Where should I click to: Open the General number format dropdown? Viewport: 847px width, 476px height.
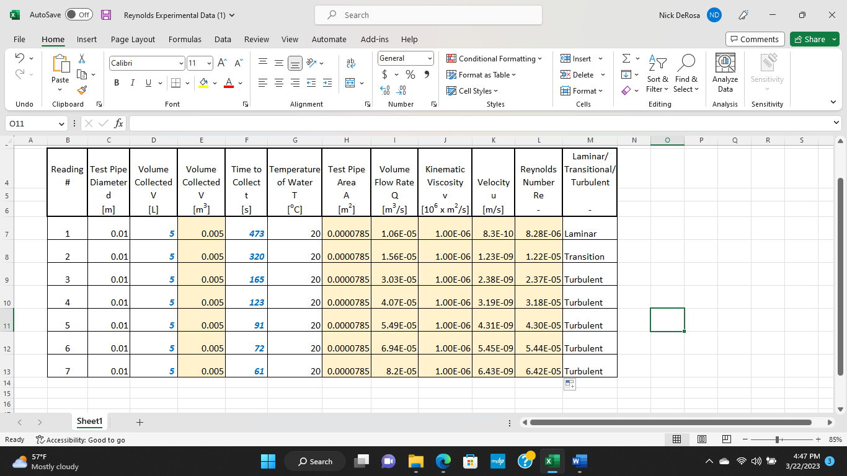click(430, 58)
